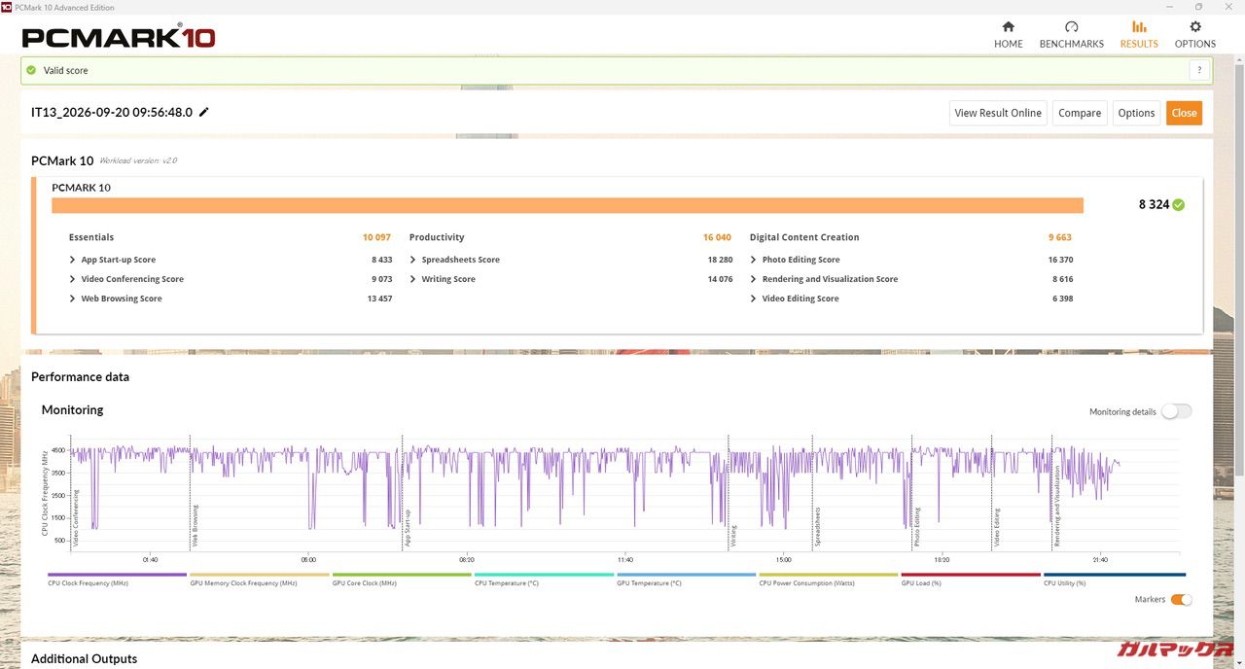The width and height of the screenshot is (1245, 669).
Task: Click the Web Browsing chart marker
Action: pyautogui.click(x=195, y=525)
